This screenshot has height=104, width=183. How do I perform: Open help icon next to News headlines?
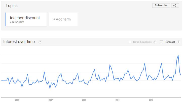click(155, 42)
